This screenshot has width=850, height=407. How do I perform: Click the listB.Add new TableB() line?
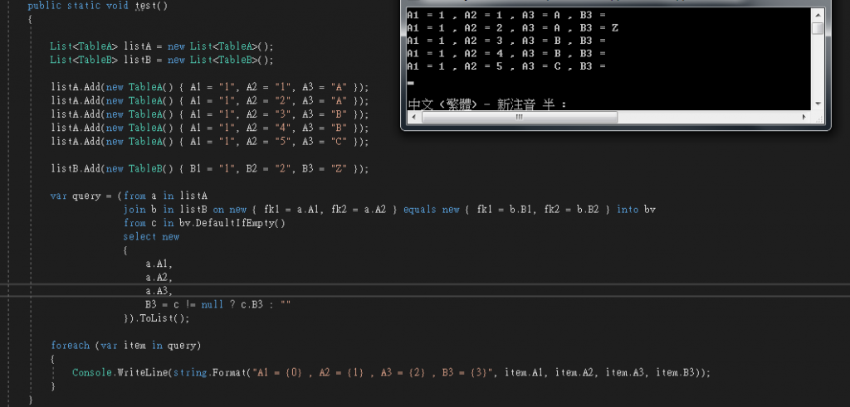pyautogui.click(x=210, y=169)
